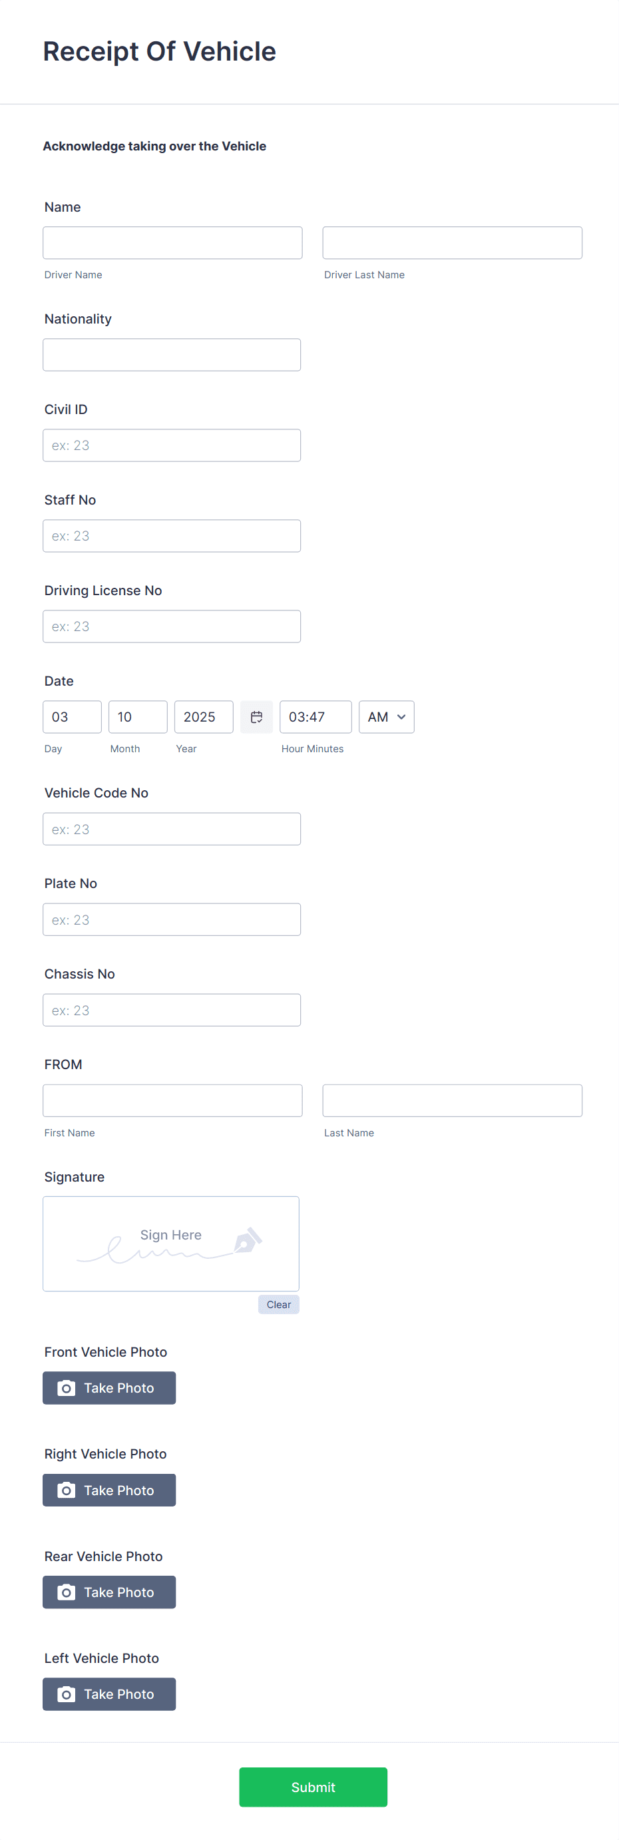
Task: Click camera icon under Right Vehicle Photo
Action: (x=67, y=1490)
